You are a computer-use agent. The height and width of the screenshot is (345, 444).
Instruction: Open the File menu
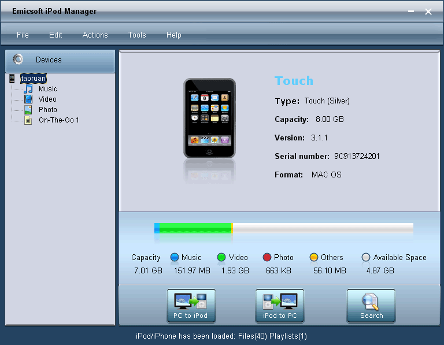pos(23,35)
